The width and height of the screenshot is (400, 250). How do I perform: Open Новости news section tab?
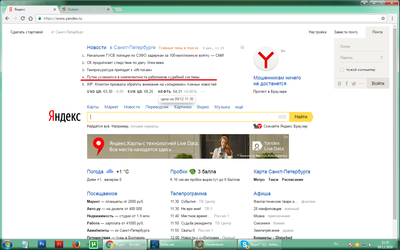coord(97,47)
